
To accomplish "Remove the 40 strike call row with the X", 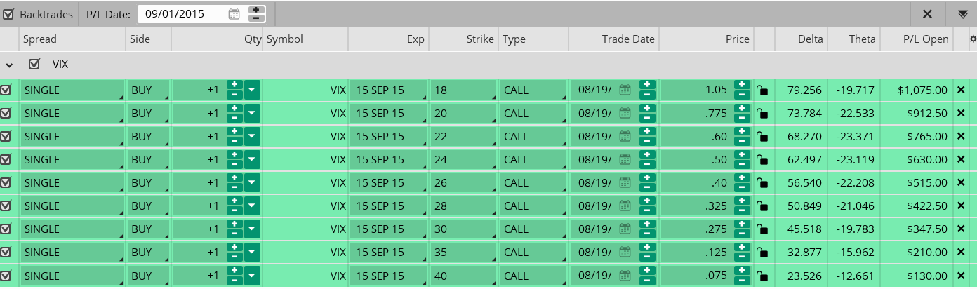I will tap(962, 275).
